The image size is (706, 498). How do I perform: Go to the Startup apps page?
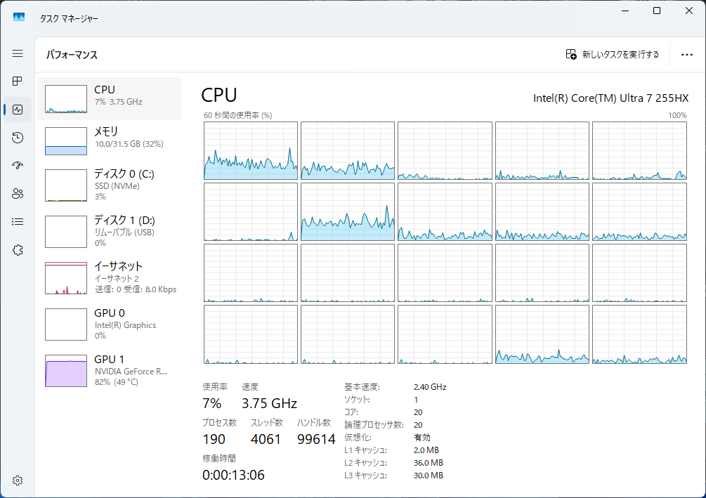coord(18,166)
